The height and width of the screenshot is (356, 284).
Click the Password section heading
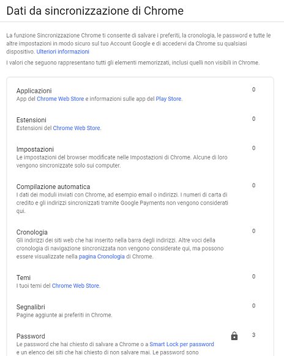coord(31,336)
